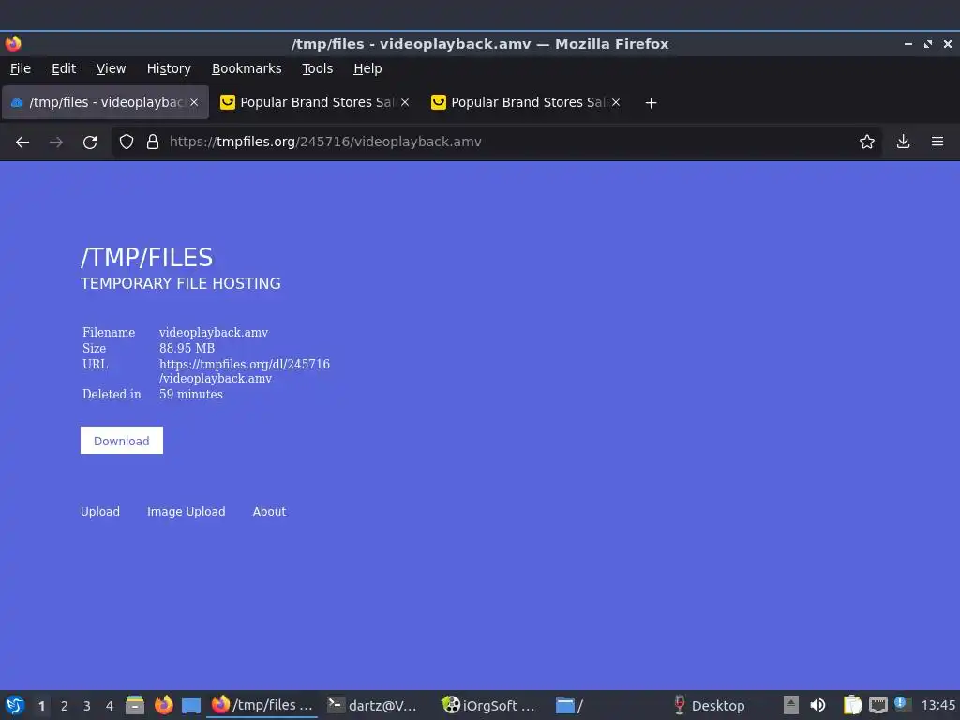Launch Firefox from taskbar quick launcher
The height and width of the screenshot is (720, 960).
point(163,705)
